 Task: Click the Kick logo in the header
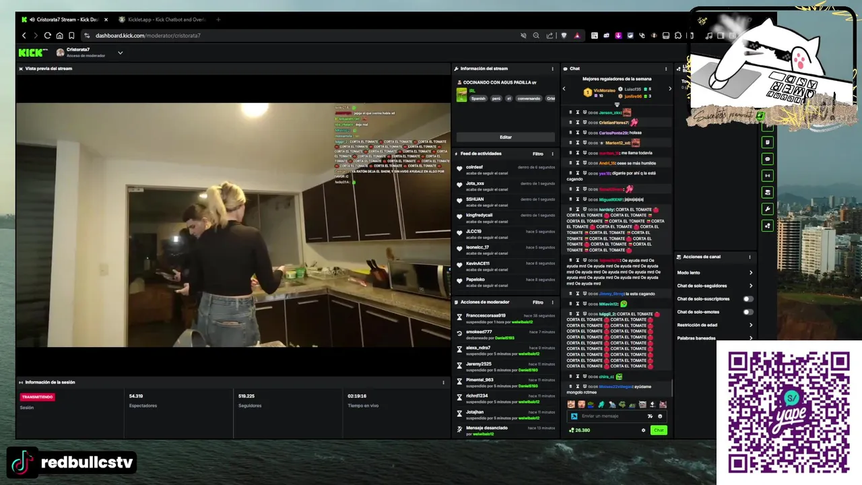(32, 53)
